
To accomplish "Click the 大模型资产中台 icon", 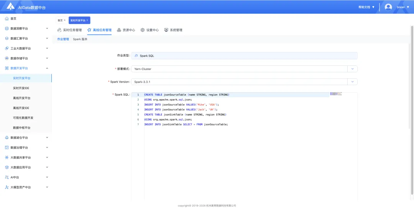I will coord(7,187).
